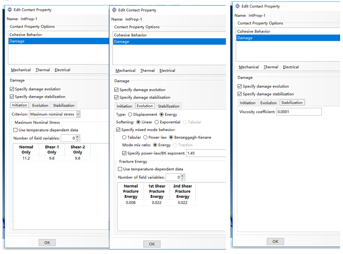Click field variables spinner in left dialog

(x=77, y=138)
